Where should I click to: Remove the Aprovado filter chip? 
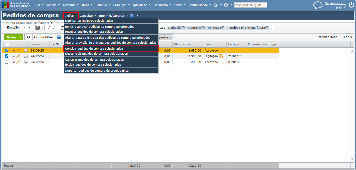(x=223, y=28)
